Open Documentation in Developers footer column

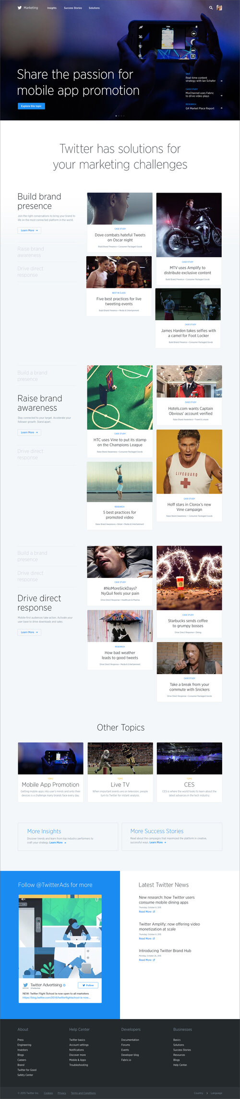coord(130,1040)
